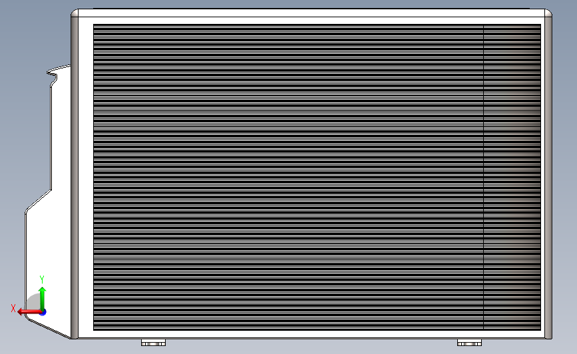This screenshot has height=354, width=577.
Task: Select the side valve cover on the left
Action: click(48, 201)
